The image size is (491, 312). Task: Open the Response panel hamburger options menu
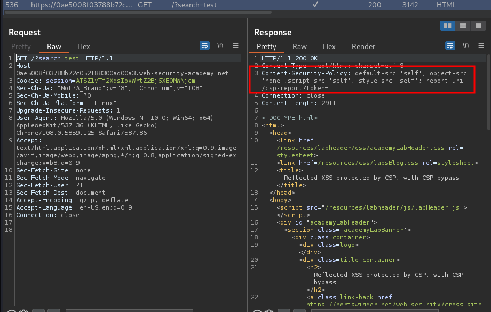(x=481, y=46)
